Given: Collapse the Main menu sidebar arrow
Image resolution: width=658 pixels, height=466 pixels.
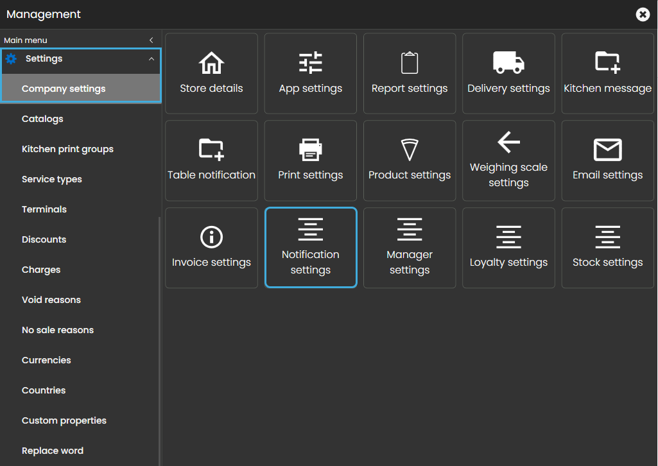Looking at the screenshot, I should pos(152,40).
